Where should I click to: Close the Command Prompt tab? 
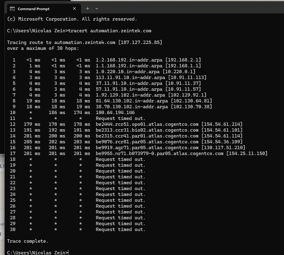coord(74,9)
